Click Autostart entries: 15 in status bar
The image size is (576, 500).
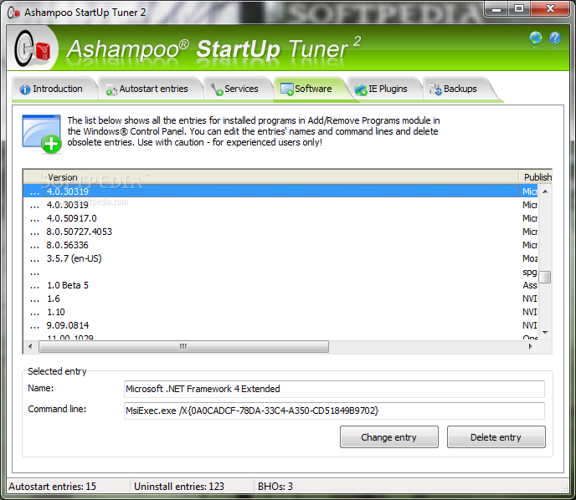[52, 487]
